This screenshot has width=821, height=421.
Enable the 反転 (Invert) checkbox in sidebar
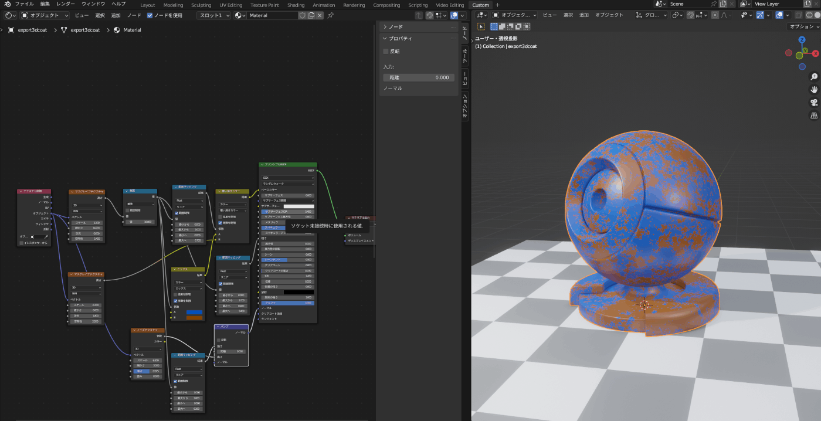pos(386,52)
